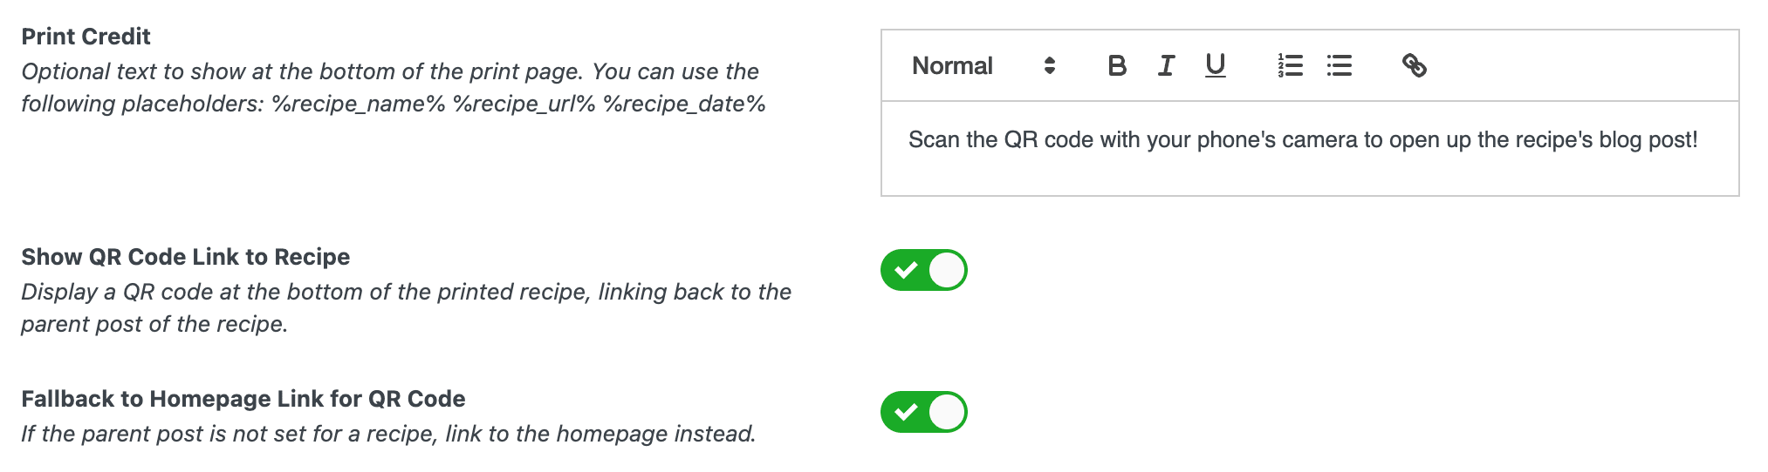Click the QR code description about parent post
Screen dimensions: 1768x472
pos(406,307)
